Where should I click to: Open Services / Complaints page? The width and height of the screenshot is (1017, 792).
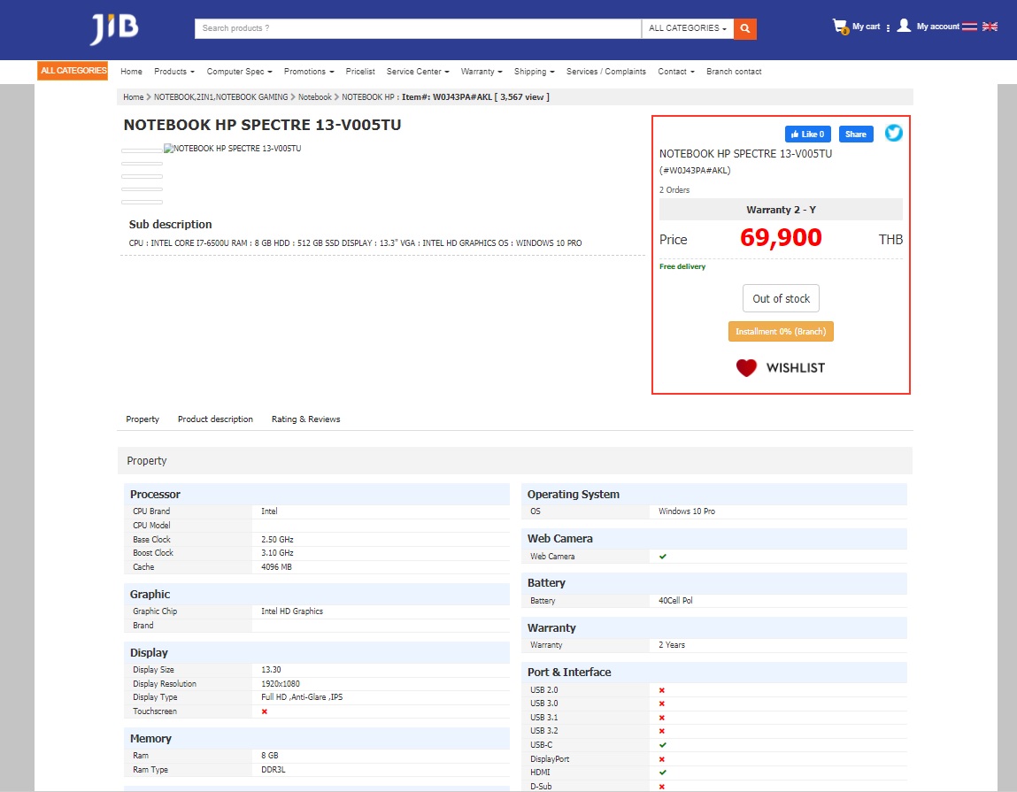click(605, 72)
